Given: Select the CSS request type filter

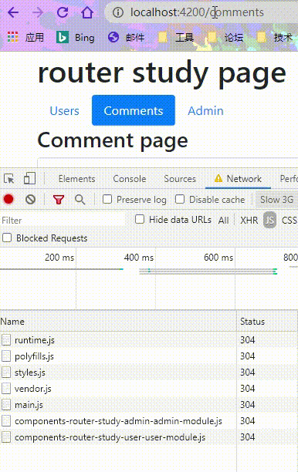Looking at the screenshot, I should tap(290, 221).
